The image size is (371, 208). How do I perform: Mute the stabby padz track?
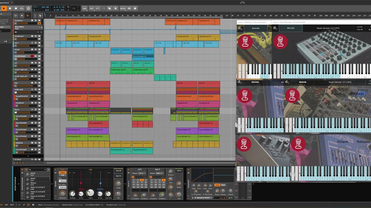[39, 90]
